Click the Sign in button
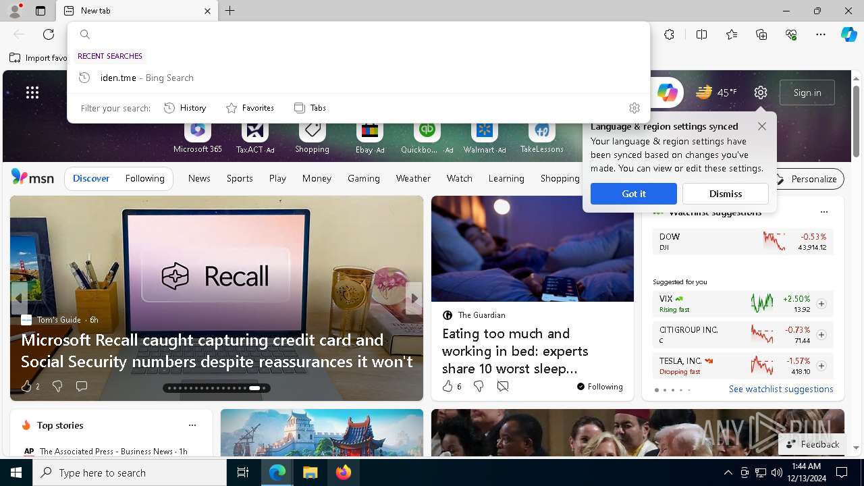The image size is (864, 486). pyautogui.click(x=807, y=92)
